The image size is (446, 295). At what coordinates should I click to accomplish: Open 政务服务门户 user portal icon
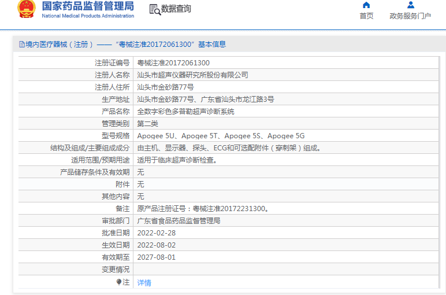coord(410,5)
